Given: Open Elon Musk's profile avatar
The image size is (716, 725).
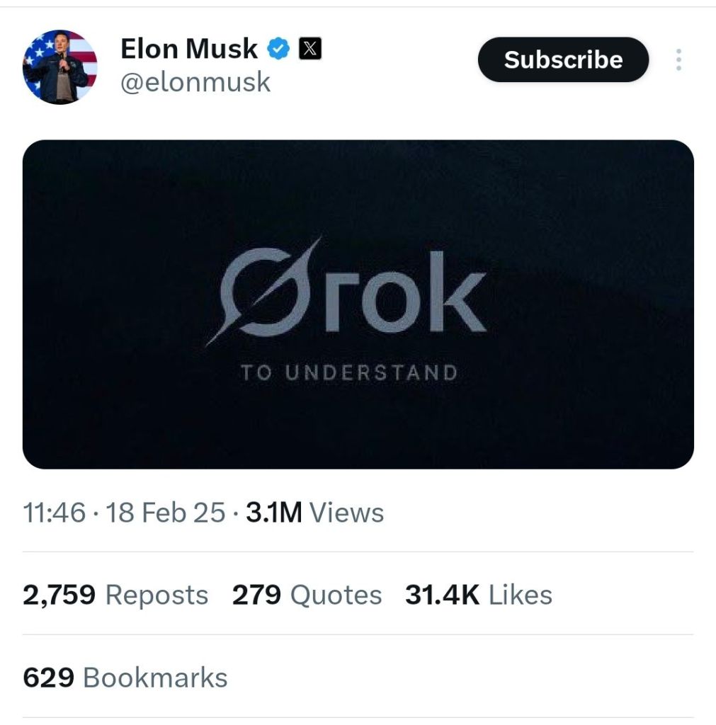Looking at the screenshot, I should coord(59,67).
